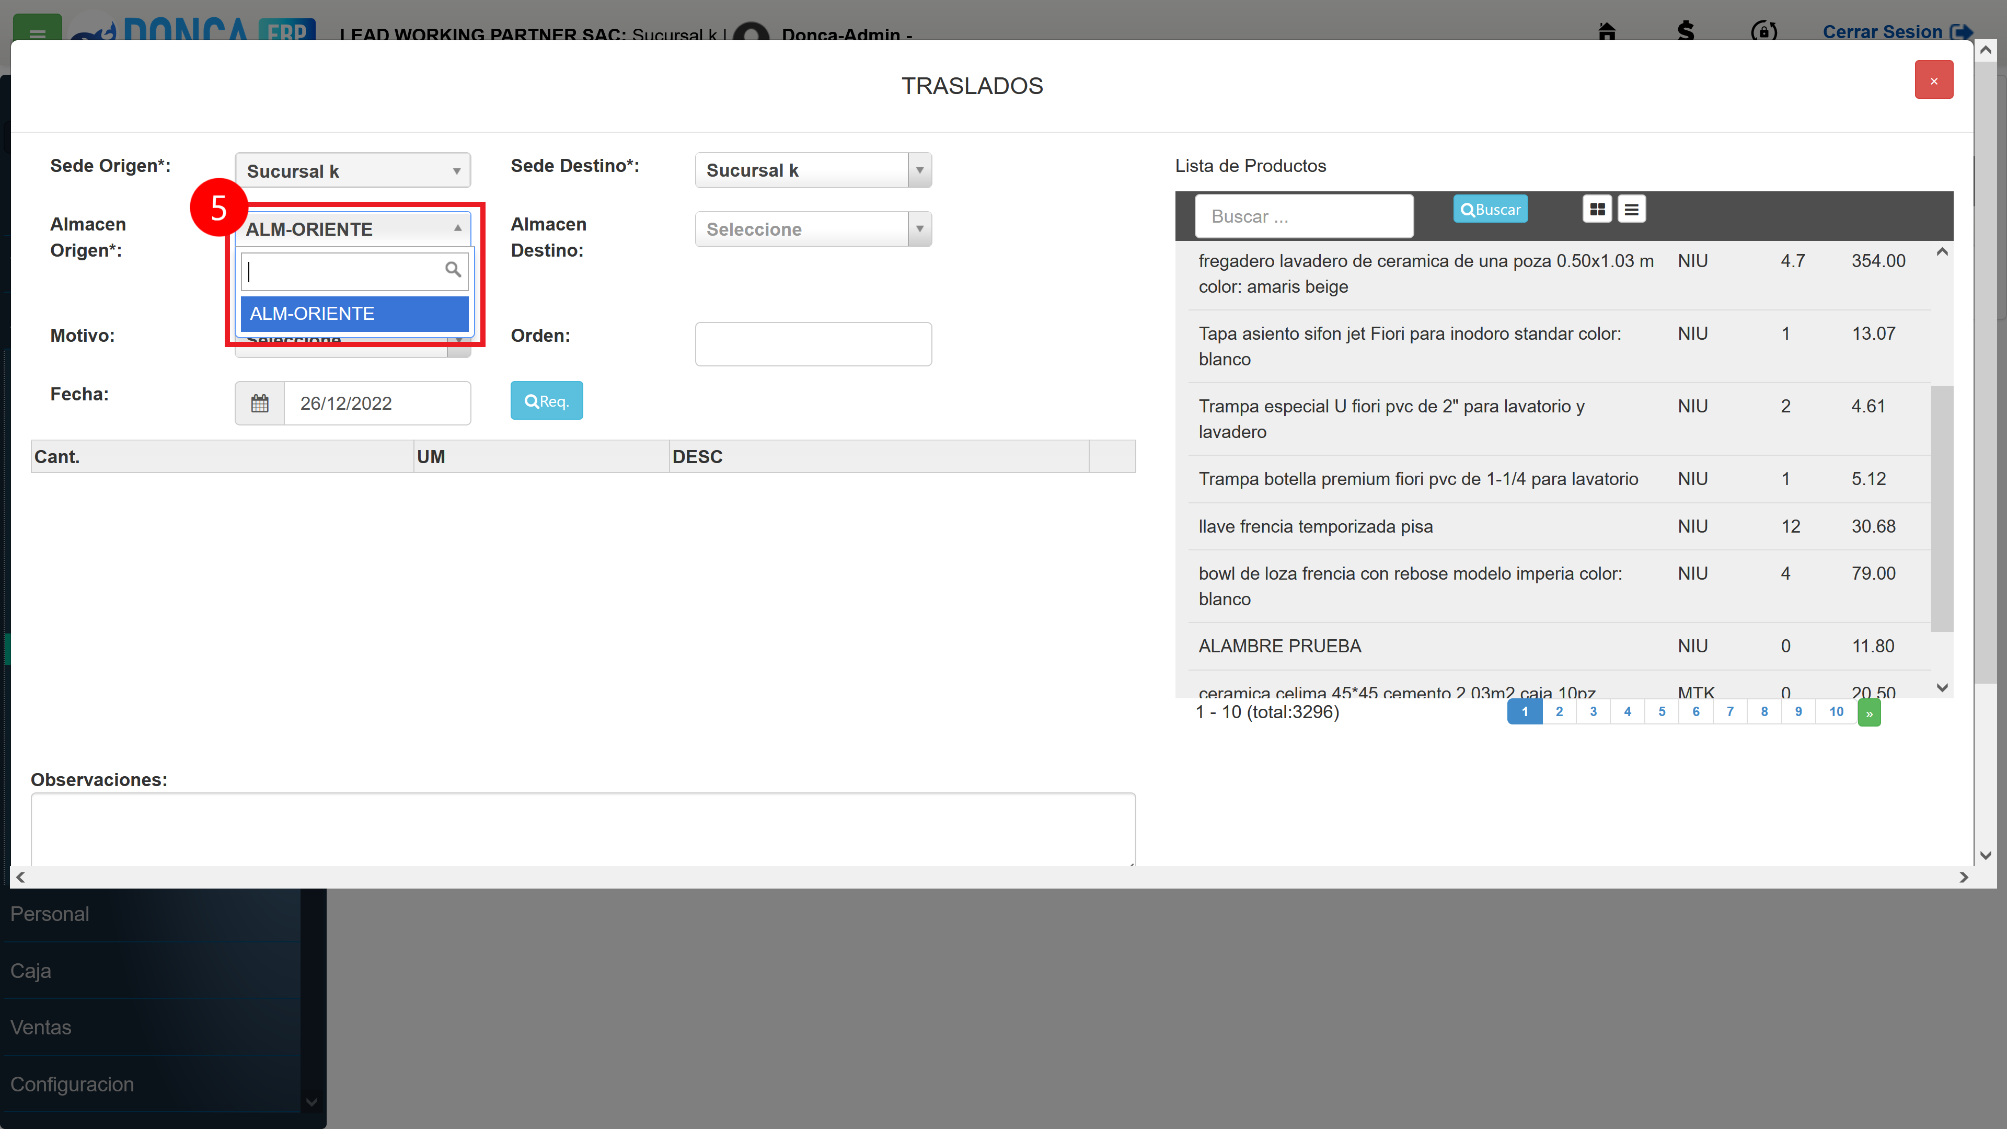Click the product Buscar input

click(x=1304, y=216)
